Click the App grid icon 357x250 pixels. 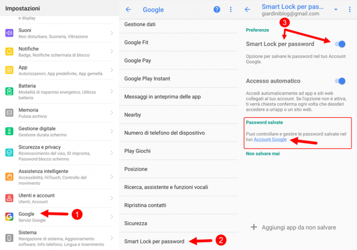tap(9, 70)
